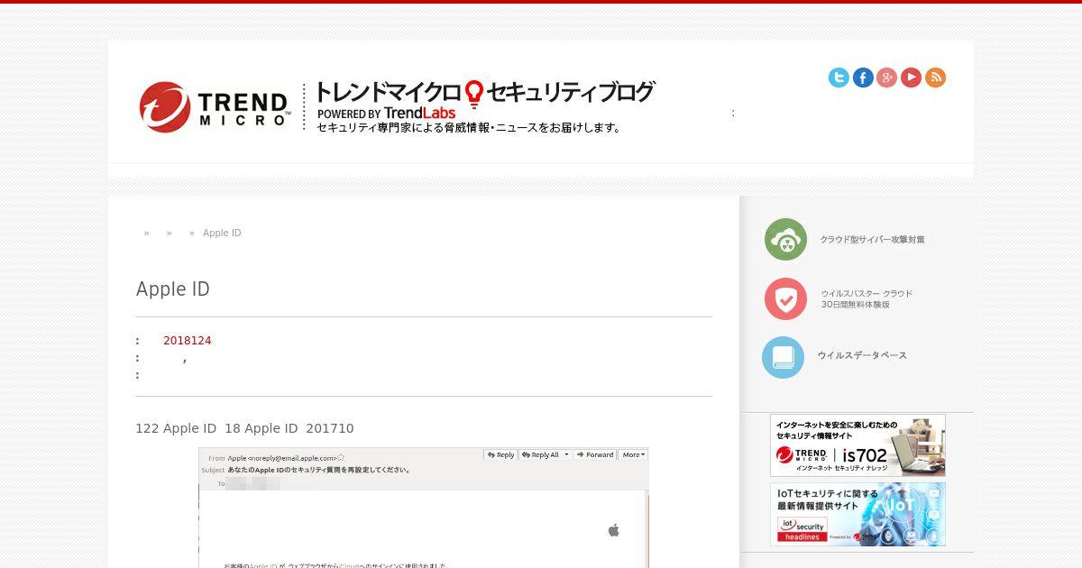Screen dimensions: 1082x568
Task: Click the green cloud cyber-attack icon
Action: coord(786,240)
